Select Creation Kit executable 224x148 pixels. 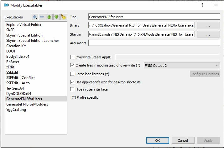click(36, 46)
